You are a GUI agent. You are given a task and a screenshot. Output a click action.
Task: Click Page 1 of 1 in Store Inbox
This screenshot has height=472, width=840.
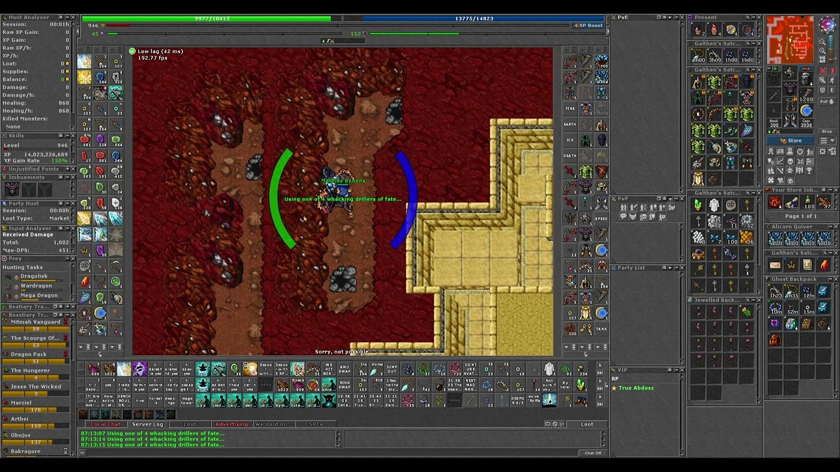tap(801, 216)
